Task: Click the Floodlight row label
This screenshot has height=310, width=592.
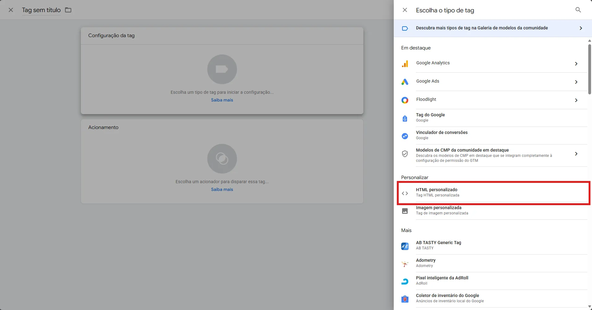Action: [426, 99]
